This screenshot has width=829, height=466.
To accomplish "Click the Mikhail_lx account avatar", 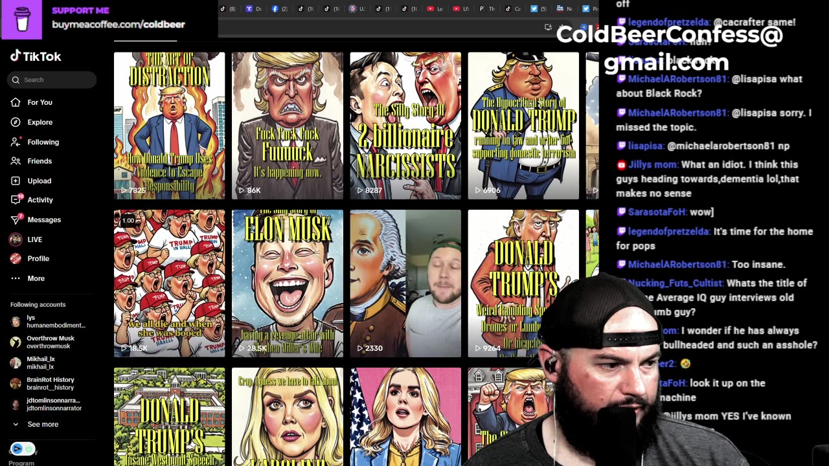I will 16,363.
